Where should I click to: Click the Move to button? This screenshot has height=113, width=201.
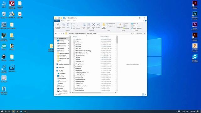pyautogui.click(x=84, y=26)
